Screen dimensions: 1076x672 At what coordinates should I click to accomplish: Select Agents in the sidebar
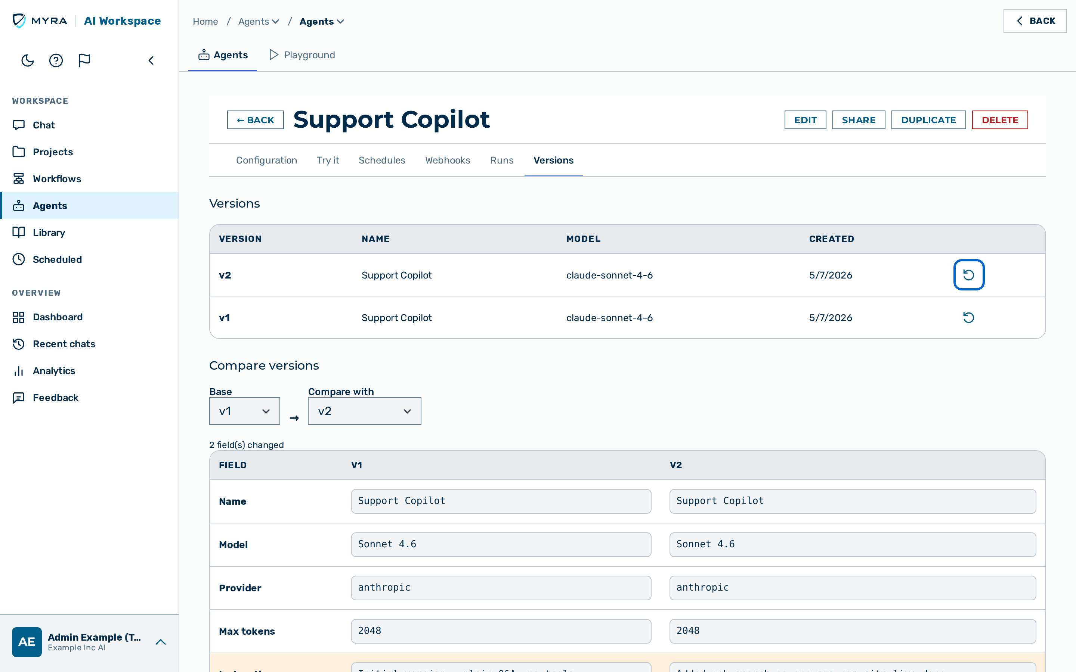(90, 205)
